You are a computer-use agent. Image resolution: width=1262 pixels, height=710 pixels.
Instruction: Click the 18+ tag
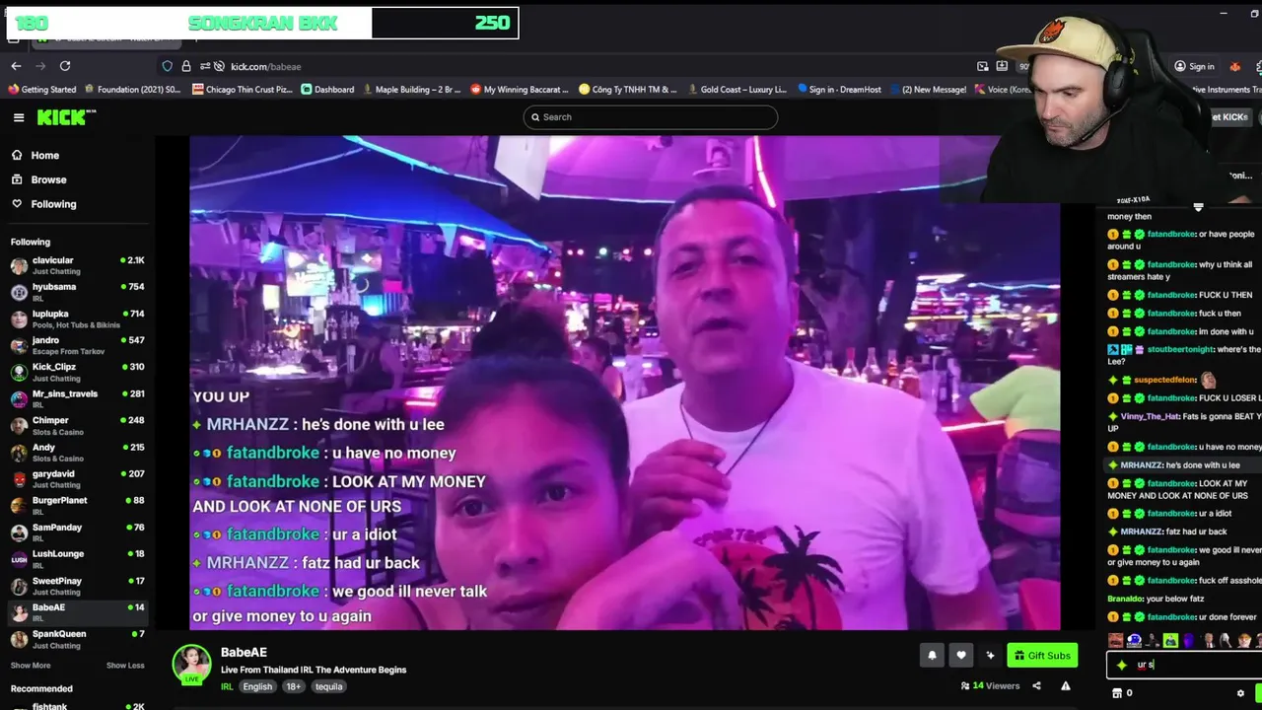(294, 686)
